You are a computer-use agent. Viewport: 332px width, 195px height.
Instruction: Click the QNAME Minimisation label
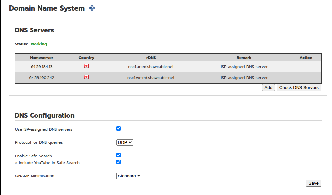point(34,176)
